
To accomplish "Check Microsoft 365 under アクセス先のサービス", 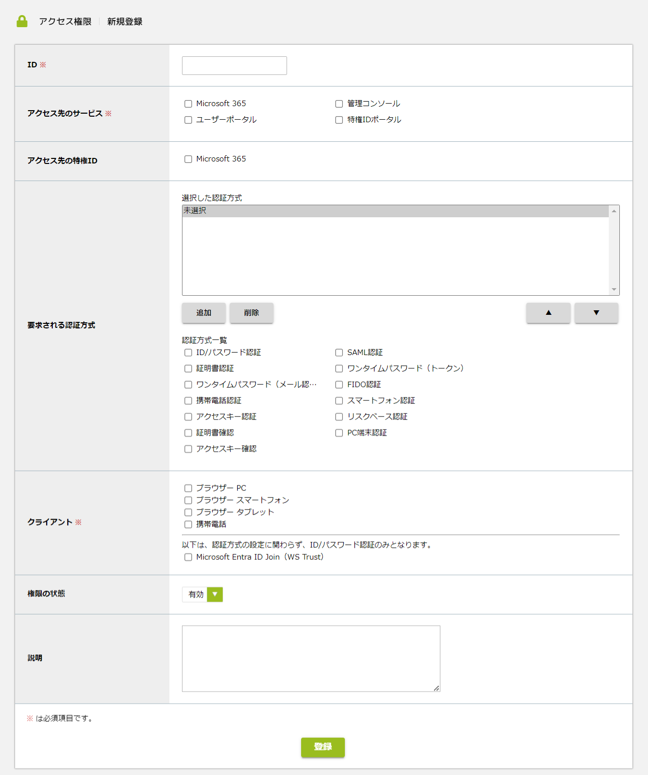I will tap(188, 104).
